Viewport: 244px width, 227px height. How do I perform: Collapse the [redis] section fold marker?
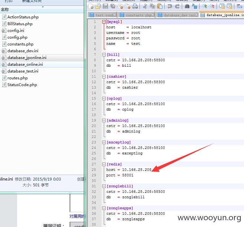point(104,164)
